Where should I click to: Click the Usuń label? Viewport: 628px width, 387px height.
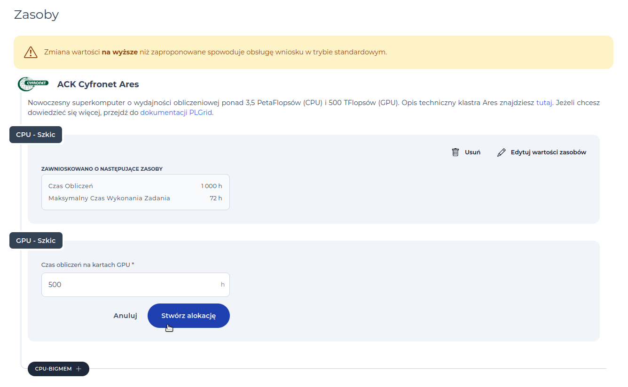pos(472,152)
